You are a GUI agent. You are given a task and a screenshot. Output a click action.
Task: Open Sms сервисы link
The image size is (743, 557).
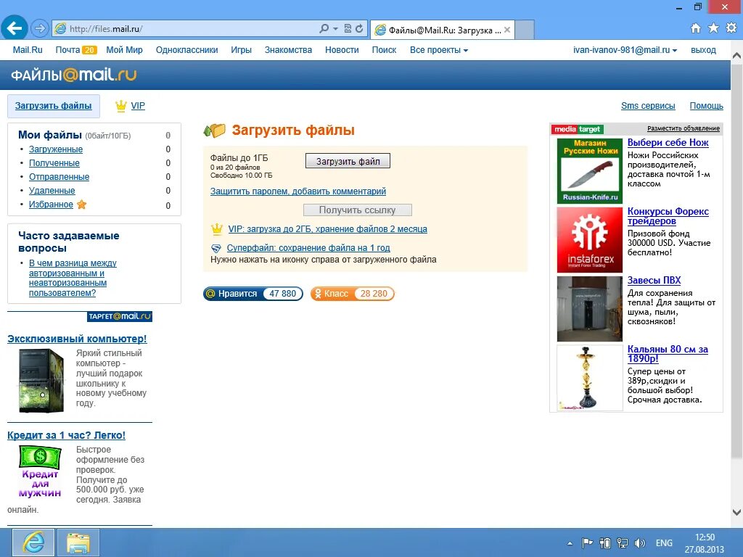coord(648,106)
